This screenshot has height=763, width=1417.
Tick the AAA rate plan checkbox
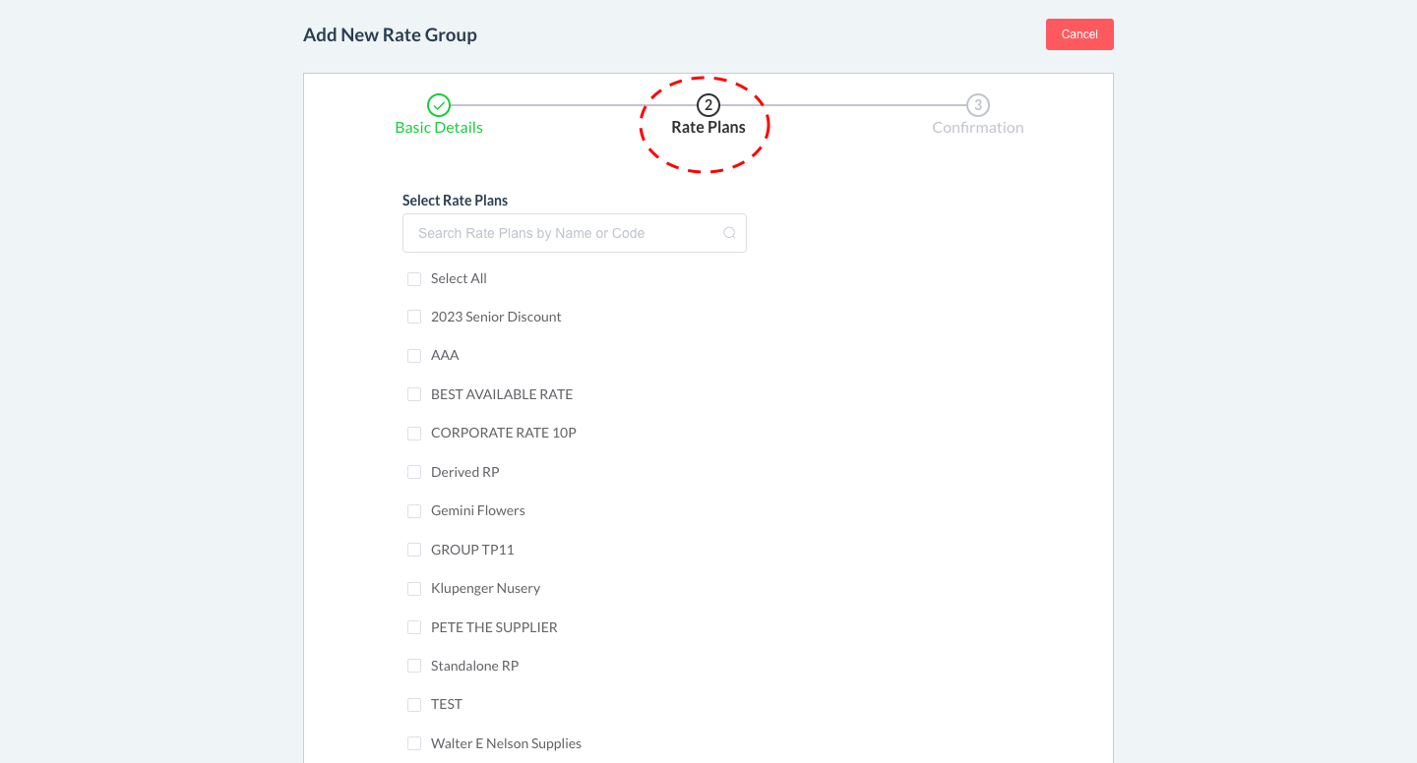click(x=414, y=356)
